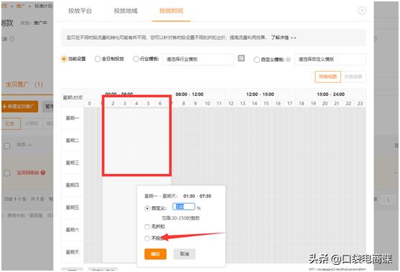Click 推广中 status text in background
The image size is (400, 272).
click(x=40, y=23)
